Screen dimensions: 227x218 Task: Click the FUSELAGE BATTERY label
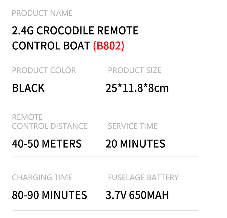click(x=143, y=178)
